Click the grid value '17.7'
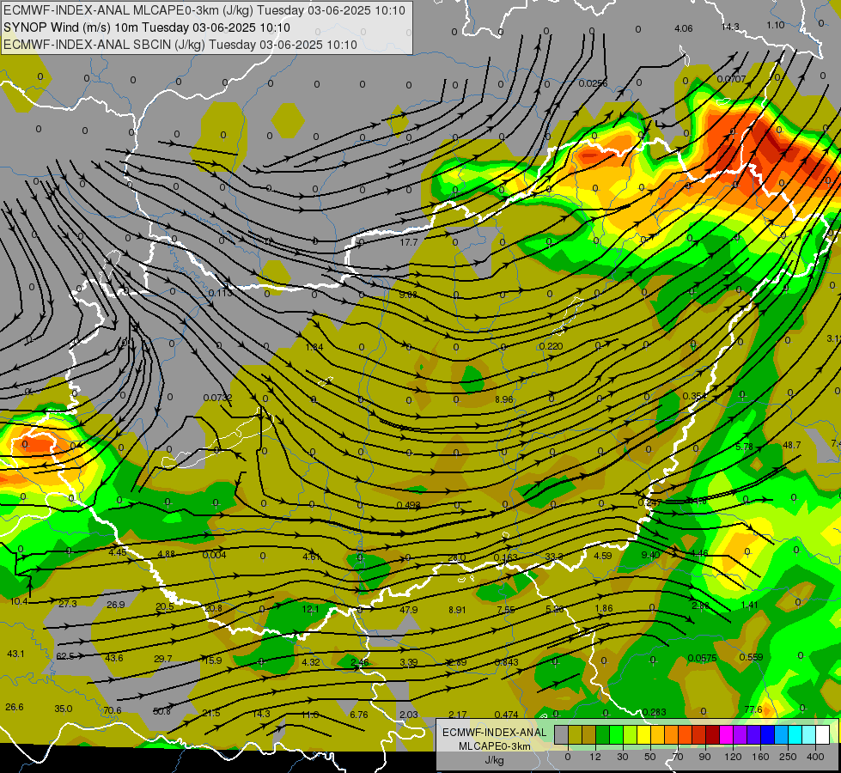 409,242
